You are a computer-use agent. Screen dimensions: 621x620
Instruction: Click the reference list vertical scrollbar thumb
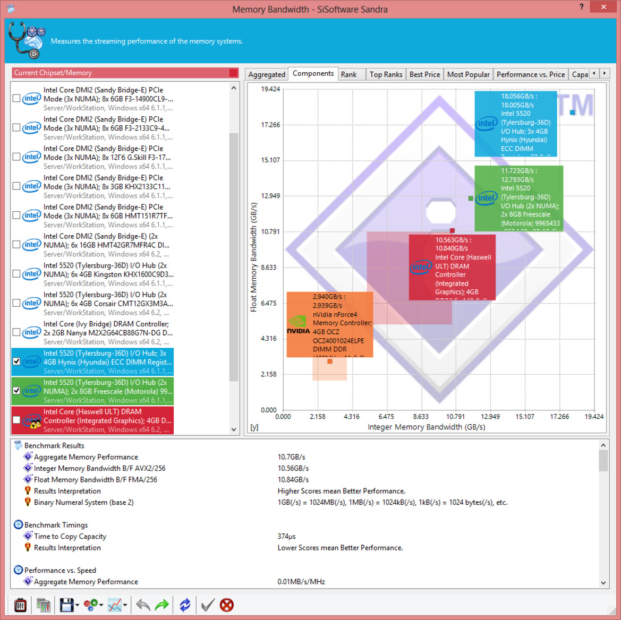click(x=234, y=257)
